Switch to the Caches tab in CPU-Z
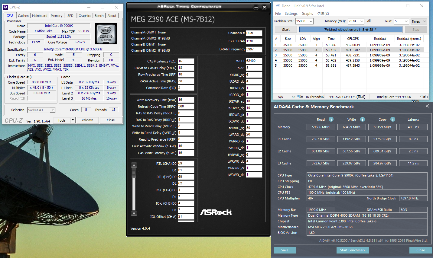Image resolution: width=433 pixels, height=258 pixels. coord(23,16)
